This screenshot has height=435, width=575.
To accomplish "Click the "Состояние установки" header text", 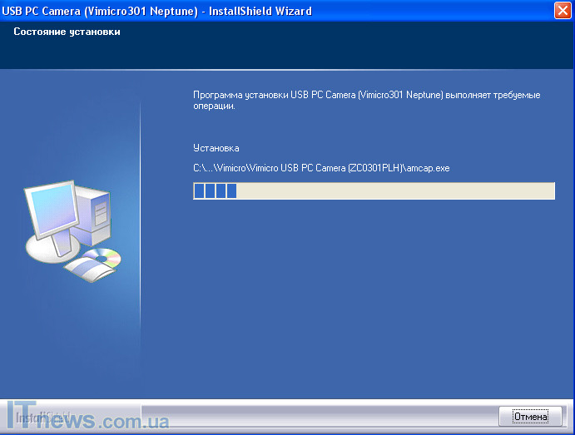I will pos(67,32).
